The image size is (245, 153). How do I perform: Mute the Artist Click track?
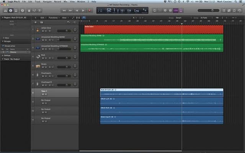pos(43,31)
